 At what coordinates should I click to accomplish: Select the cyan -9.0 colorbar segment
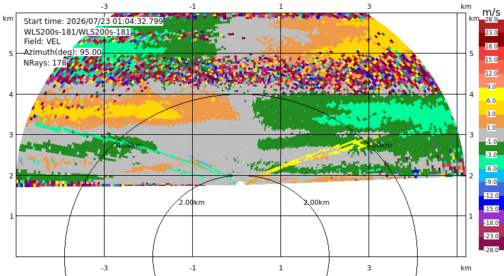491,175
